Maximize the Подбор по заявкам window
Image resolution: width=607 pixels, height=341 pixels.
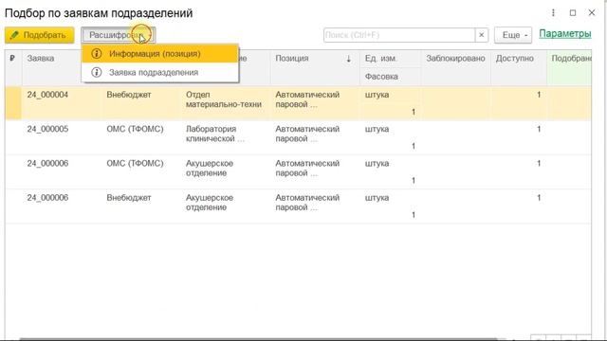[573, 12]
